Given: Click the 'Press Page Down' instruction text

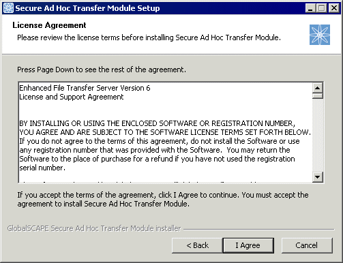Looking at the screenshot, I should coord(102,69).
